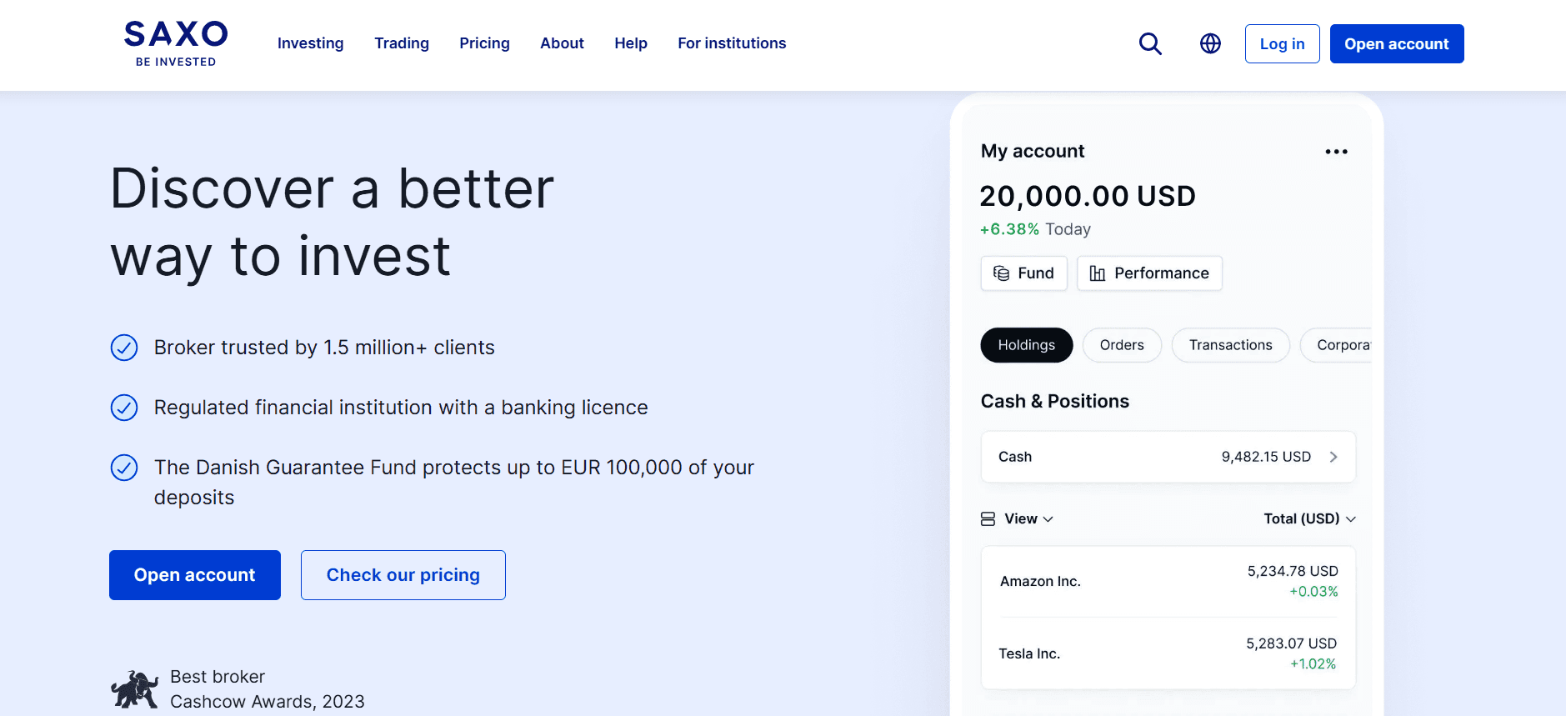Expand the Cash row chevron
The width and height of the screenshot is (1566, 716).
pyautogui.click(x=1333, y=457)
